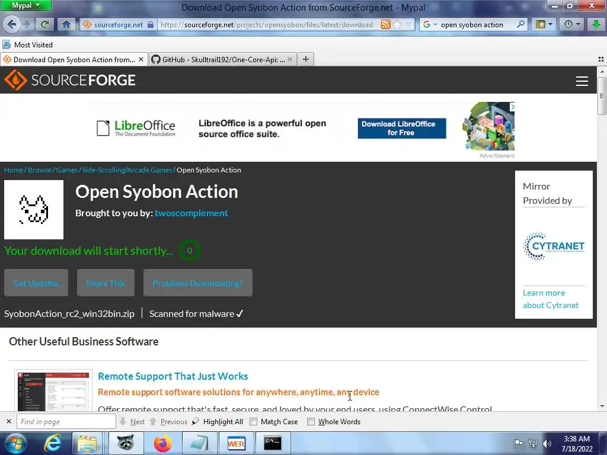Click the remote support software screenshot thumbnail
This screenshot has width=607, height=455.
click(x=53, y=391)
